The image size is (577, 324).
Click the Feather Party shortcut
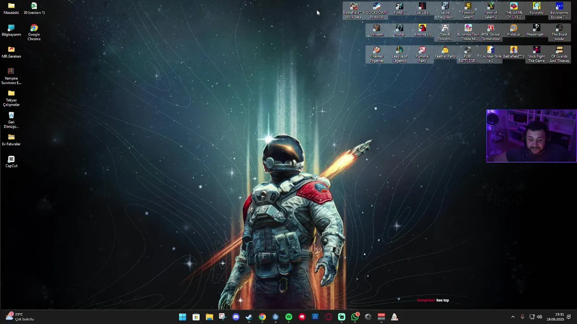445,52
